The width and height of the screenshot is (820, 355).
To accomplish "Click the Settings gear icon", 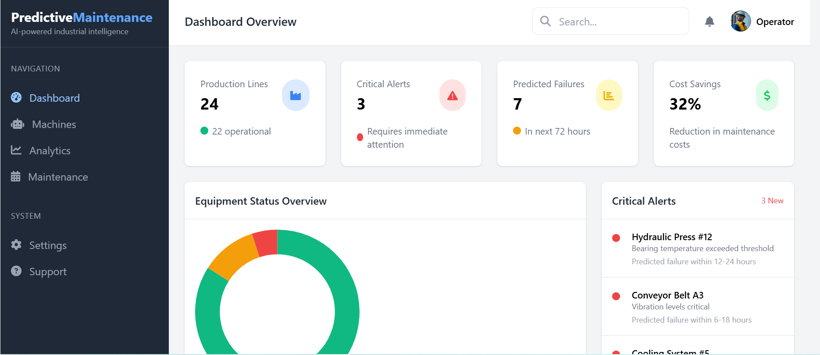I will (x=16, y=245).
